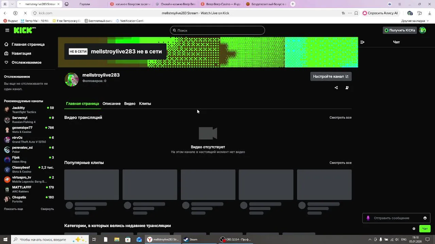
Task: Open recommended channel perevalov_xd
Action: 29,149
